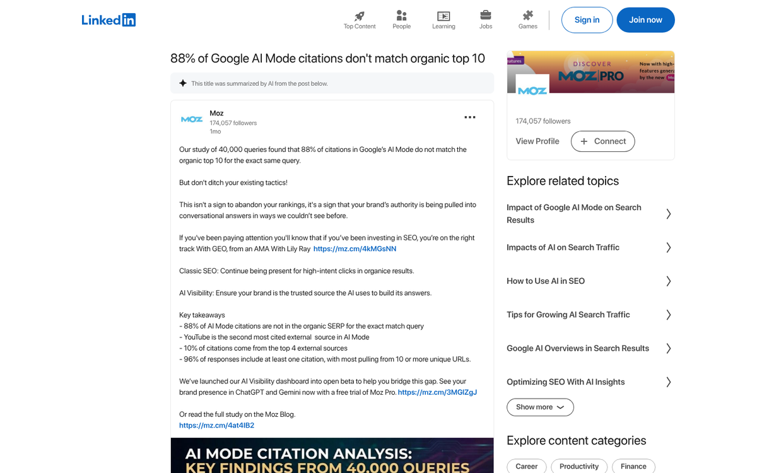The image size is (757, 473).
Task: Open link https://mz.cm/4at4IB2
Action: click(216, 426)
